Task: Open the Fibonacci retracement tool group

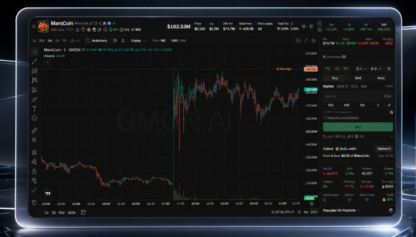Action: (x=34, y=70)
